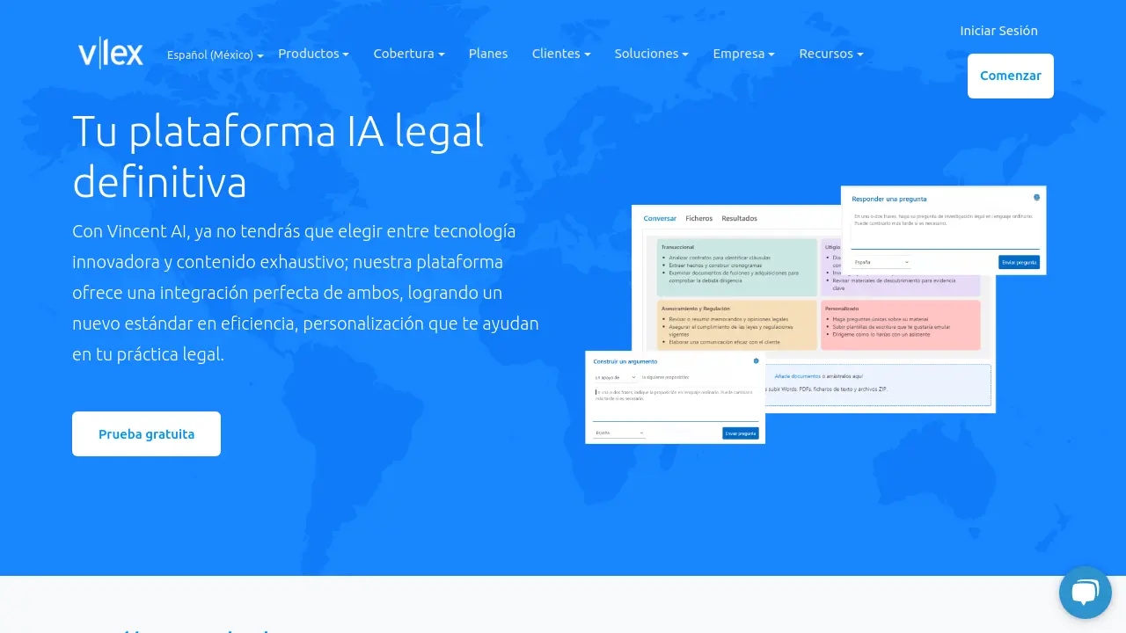Click "Responder una pregunta" panel in screenshot
1126x633 pixels.
click(x=943, y=230)
